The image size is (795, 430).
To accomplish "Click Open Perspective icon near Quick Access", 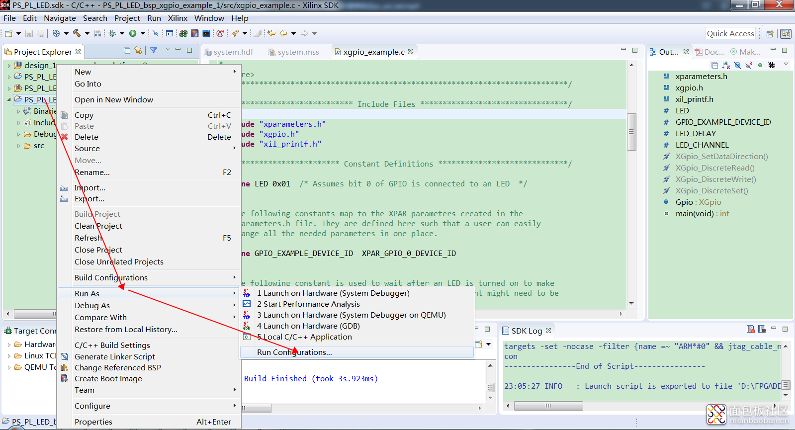I will (770, 34).
